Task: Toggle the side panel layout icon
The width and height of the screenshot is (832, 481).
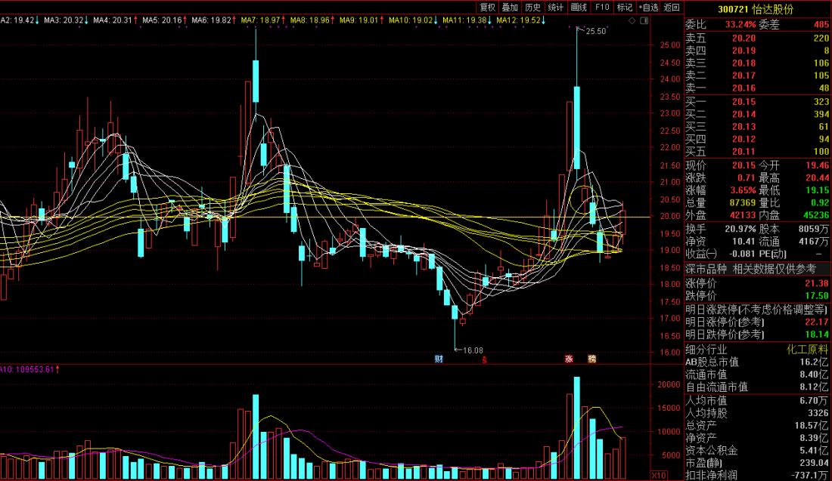Action: coord(644,20)
